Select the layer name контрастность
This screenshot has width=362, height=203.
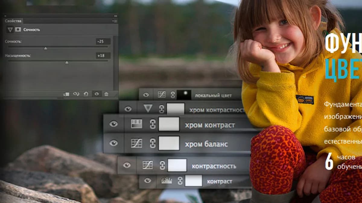point(214,166)
